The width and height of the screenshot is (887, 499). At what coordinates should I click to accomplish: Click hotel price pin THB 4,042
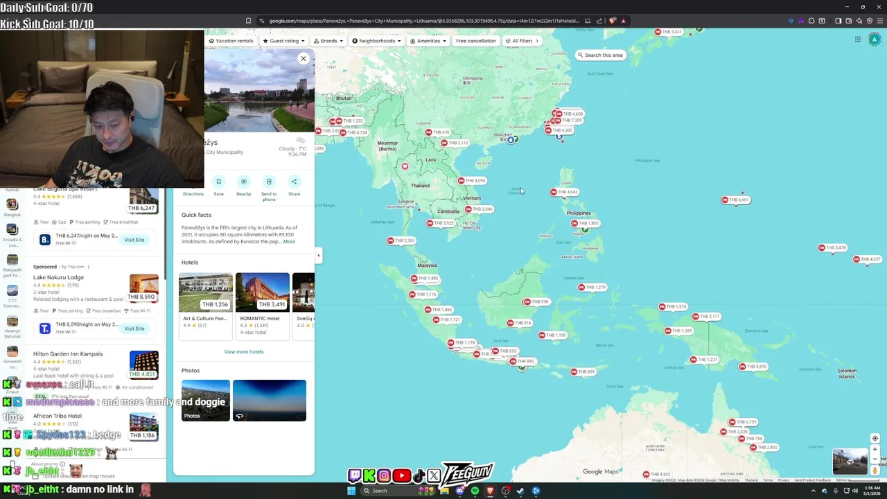tap(563, 192)
